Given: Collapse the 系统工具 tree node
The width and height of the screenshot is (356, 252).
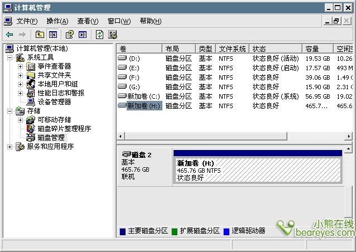Looking at the screenshot, I should pyautogui.click(x=9, y=57).
